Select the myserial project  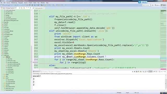(6, 45)
